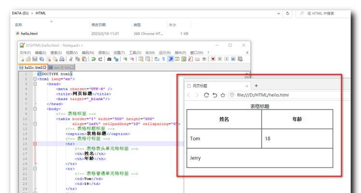Viewport: 361px width, 193px height.
Task: Click synchronize horizontal scrolling icon
Action: click(x=148, y=59)
